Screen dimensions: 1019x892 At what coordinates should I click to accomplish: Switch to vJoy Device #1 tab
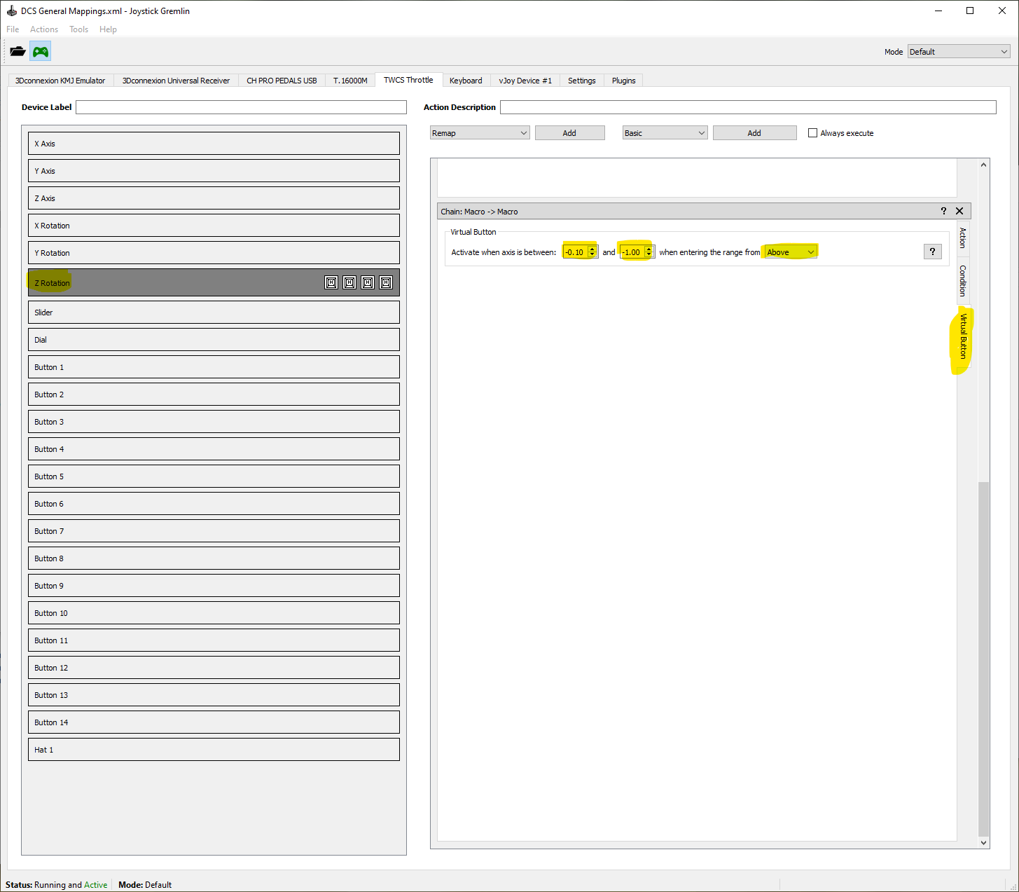coord(525,81)
